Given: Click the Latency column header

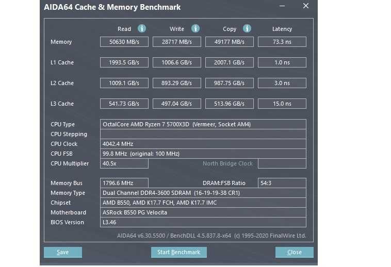Looking at the screenshot, I should pos(282,29).
